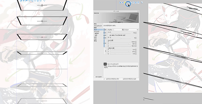Select the 操作 category in the list
The width and height of the screenshot is (202, 104).
[95, 24]
